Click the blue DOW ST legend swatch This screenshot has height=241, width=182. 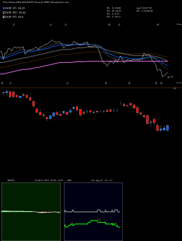(x=4, y=8)
